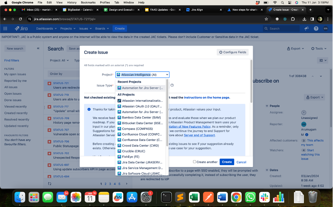Open Launchpad from the dock
Viewport: 333px width, 207px height.
[34, 197]
